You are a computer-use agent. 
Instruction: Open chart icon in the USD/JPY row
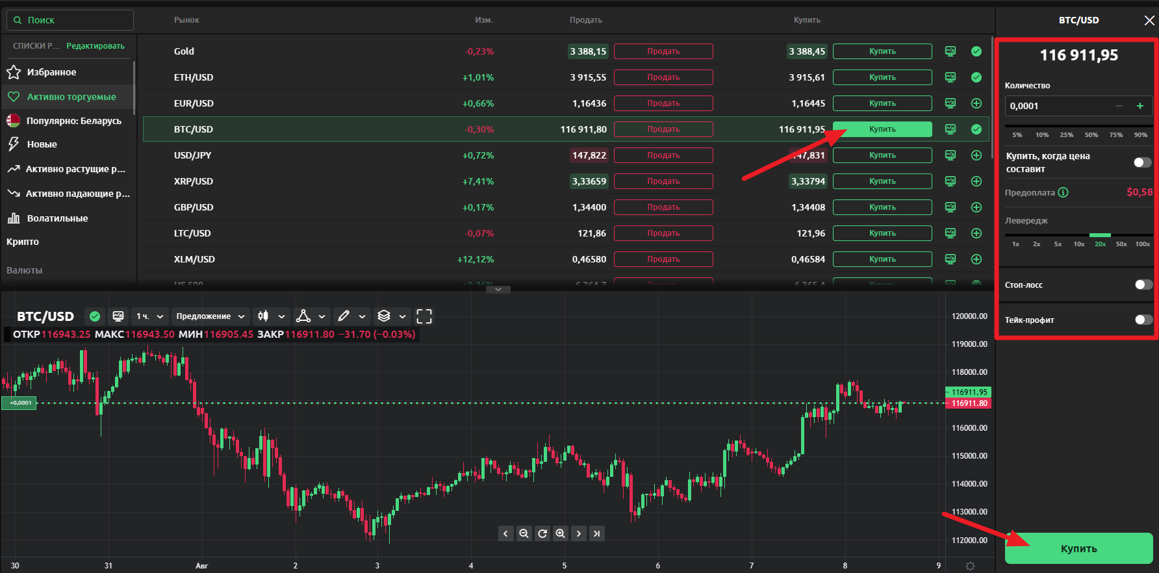950,155
